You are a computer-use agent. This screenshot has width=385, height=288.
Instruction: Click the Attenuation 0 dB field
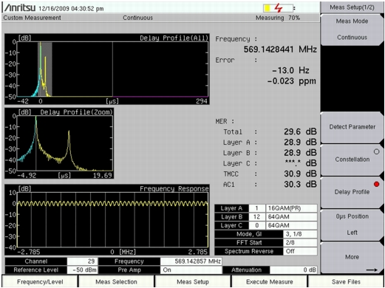tap(293, 270)
